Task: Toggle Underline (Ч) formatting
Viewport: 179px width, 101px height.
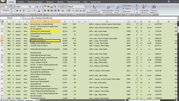Action: (x=23, y=11)
